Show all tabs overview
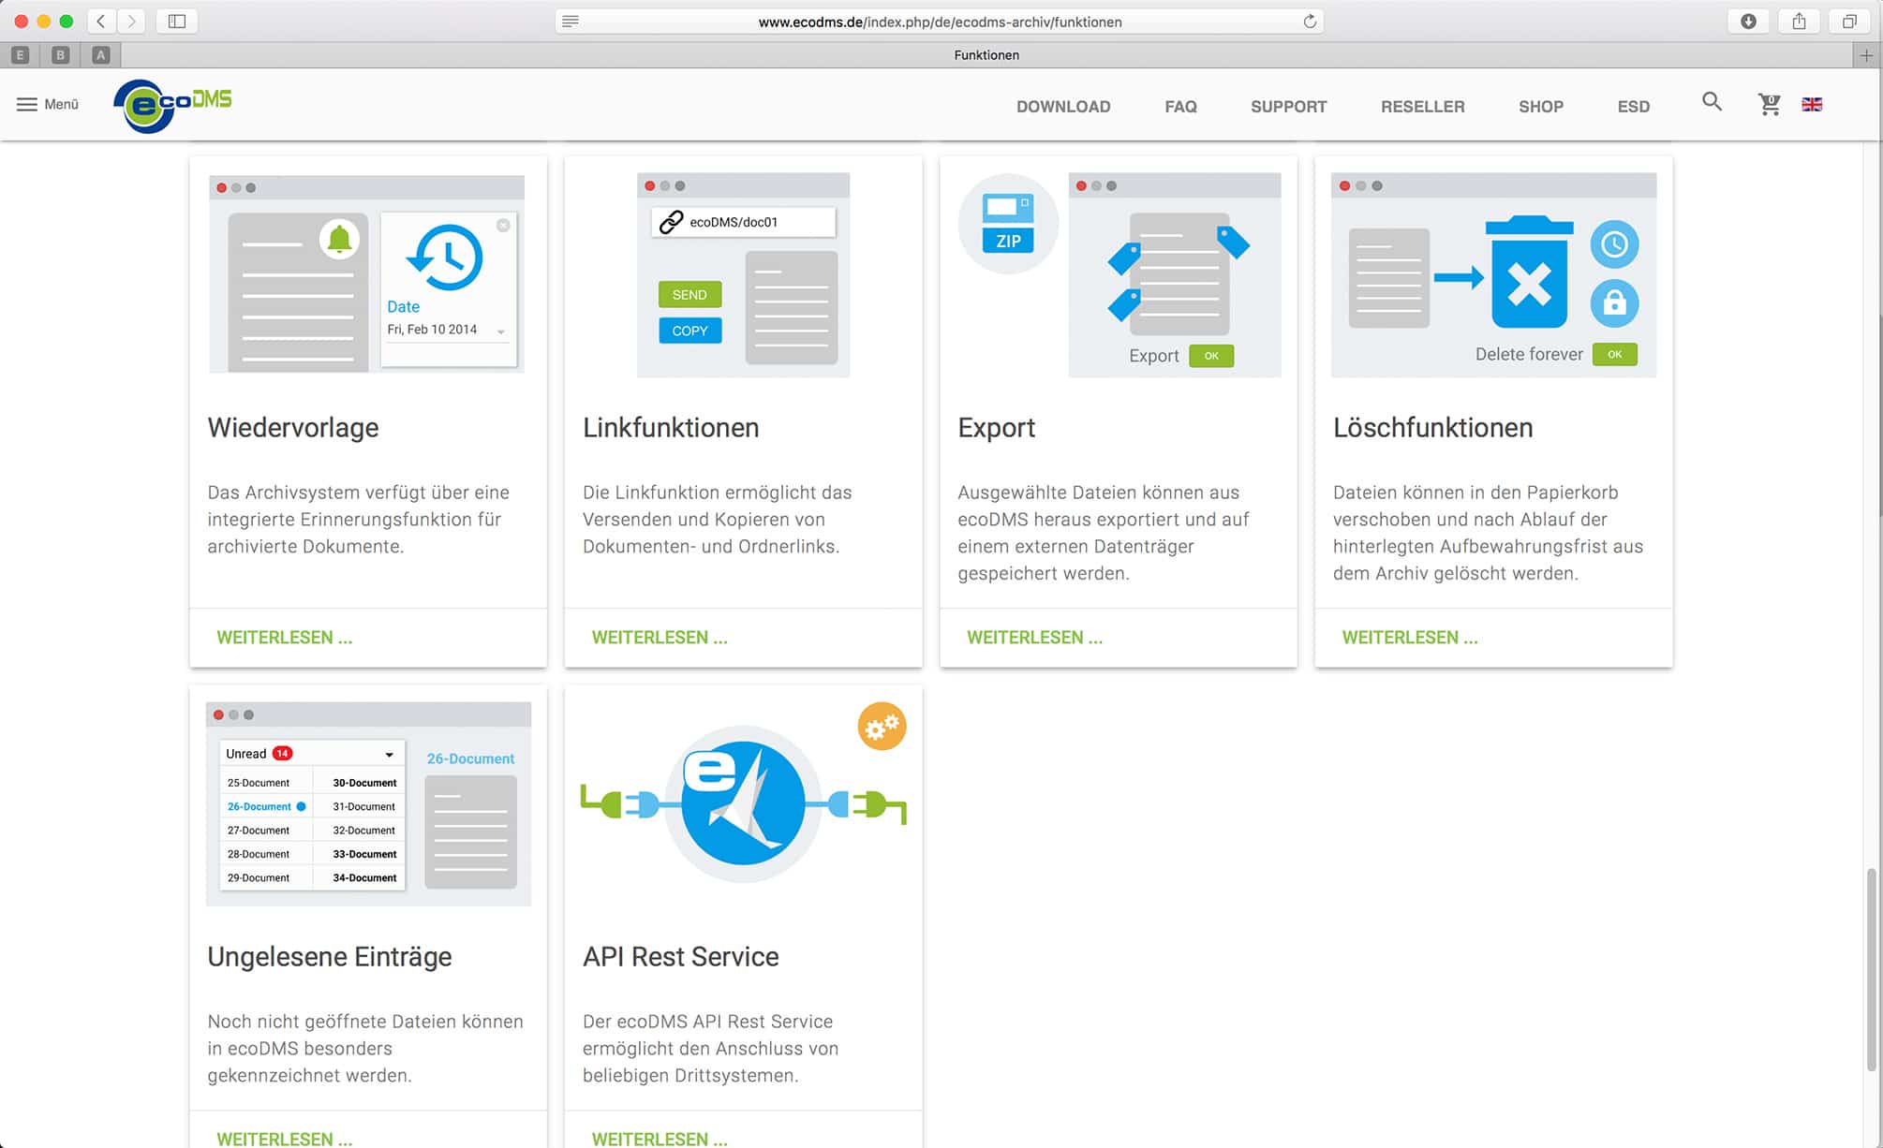The height and width of the screenshot is (1148, 1883). [x=1849, y=21]
